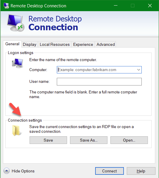Click the Save As... button
Image resolution: width=159 pixels, height=178 pixels.
tap(89, 140)
